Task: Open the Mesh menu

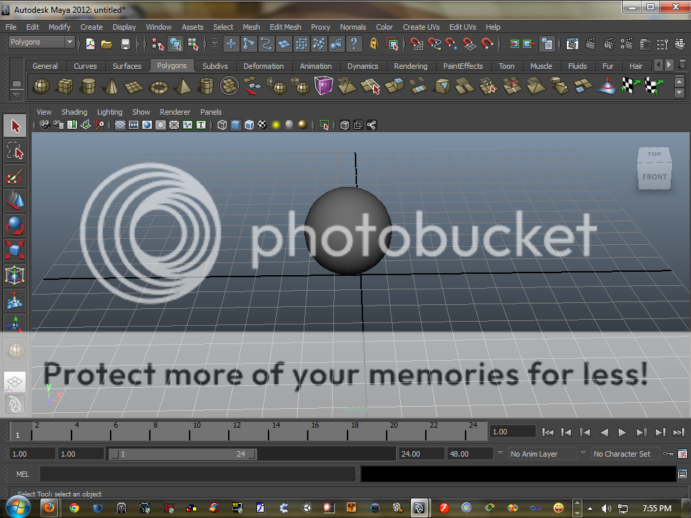Action: tap(251, 27)
